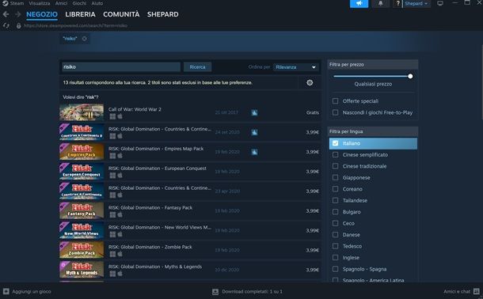Open RISK: Global Domination - Zombie Pack title

click(x=150, y=247)
